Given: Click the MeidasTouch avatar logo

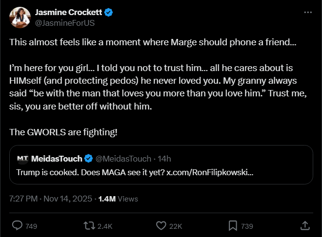Looking at the screenshot, I should pos(22,159).
